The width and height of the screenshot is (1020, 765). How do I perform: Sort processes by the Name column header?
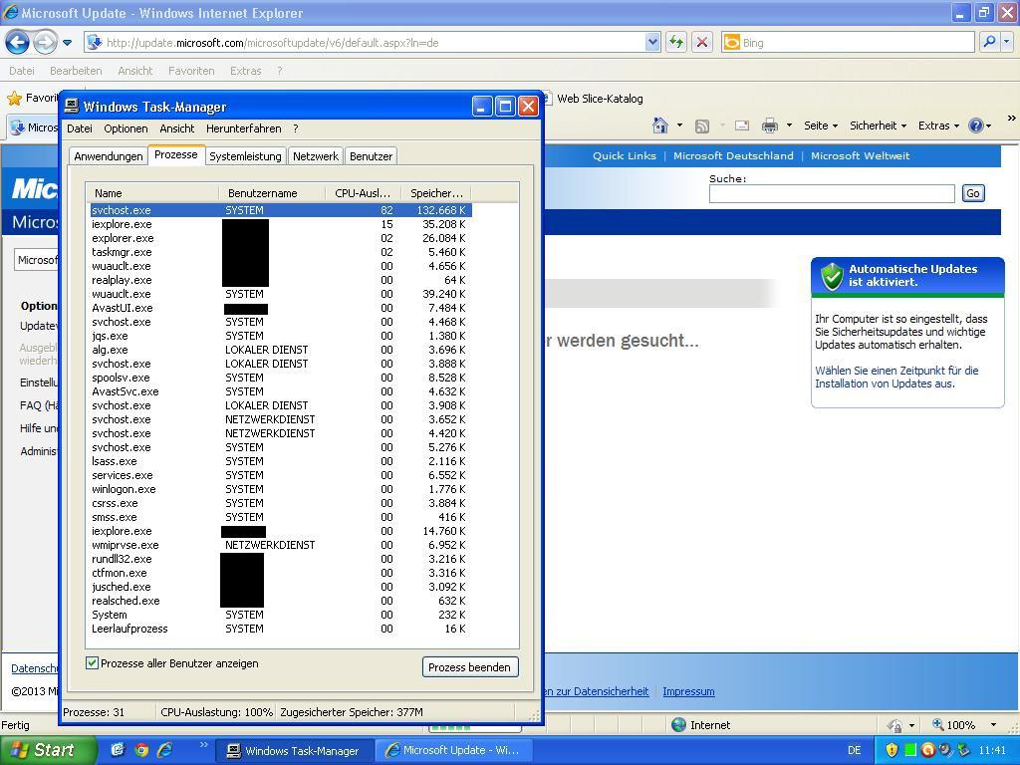click(153, 193)
